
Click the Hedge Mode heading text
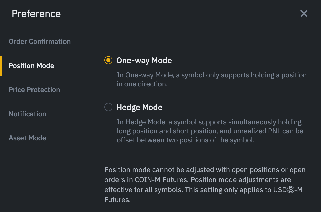139,107
